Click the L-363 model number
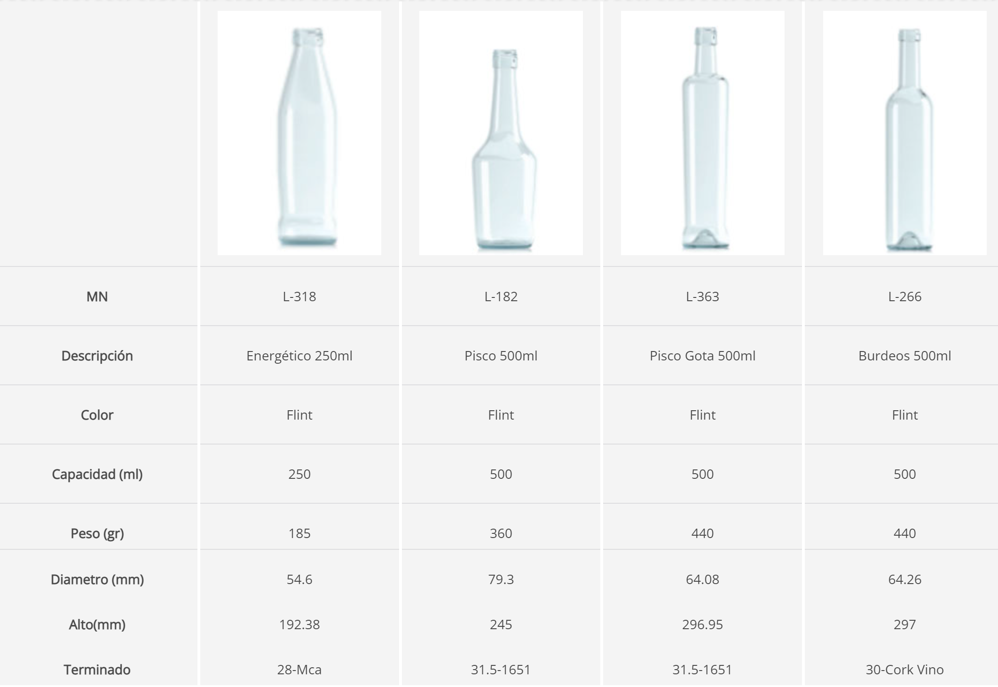 tap(702, 297)
